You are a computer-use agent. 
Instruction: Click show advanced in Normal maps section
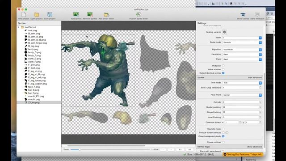pos(254,147)
